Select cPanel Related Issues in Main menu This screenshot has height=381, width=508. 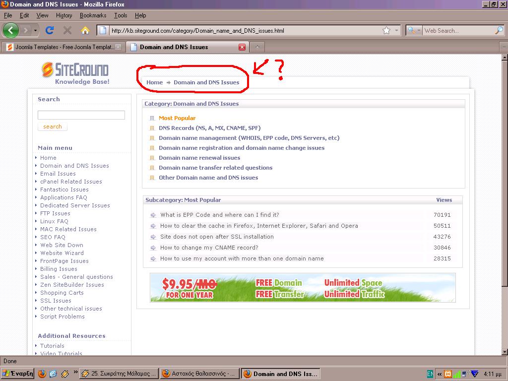click(71, 182)
